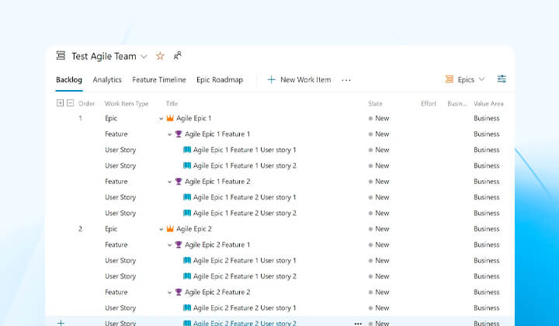Click trophy icon of Agile Epic 2 Feature 2
The width and height of the screenshot is (559, 326).
coord(179,292)
